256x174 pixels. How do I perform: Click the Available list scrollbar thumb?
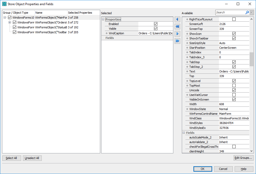(x=251, y=59)
